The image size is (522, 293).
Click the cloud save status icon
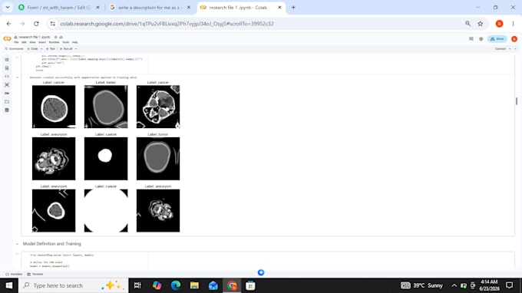coord(61,37)
